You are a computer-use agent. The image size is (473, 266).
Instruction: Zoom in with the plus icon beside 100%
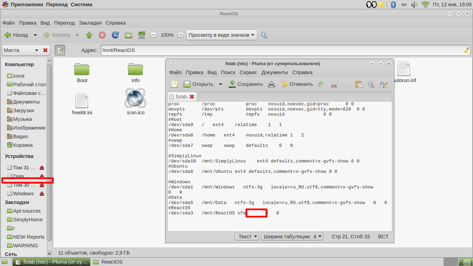click(x=181, y=35)
